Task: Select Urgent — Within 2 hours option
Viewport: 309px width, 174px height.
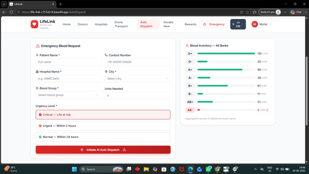Action: click(x=103, y=126)
